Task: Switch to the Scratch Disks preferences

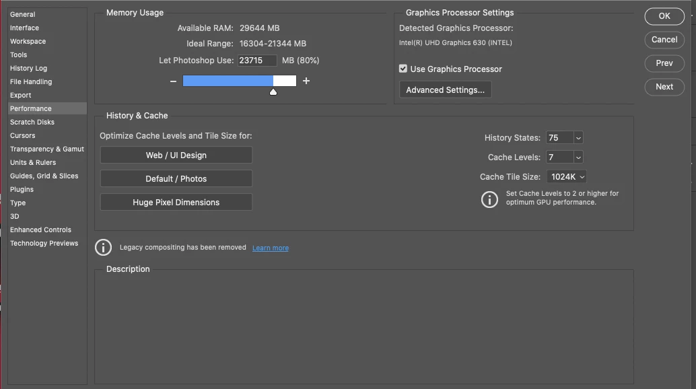Action: 32,122
